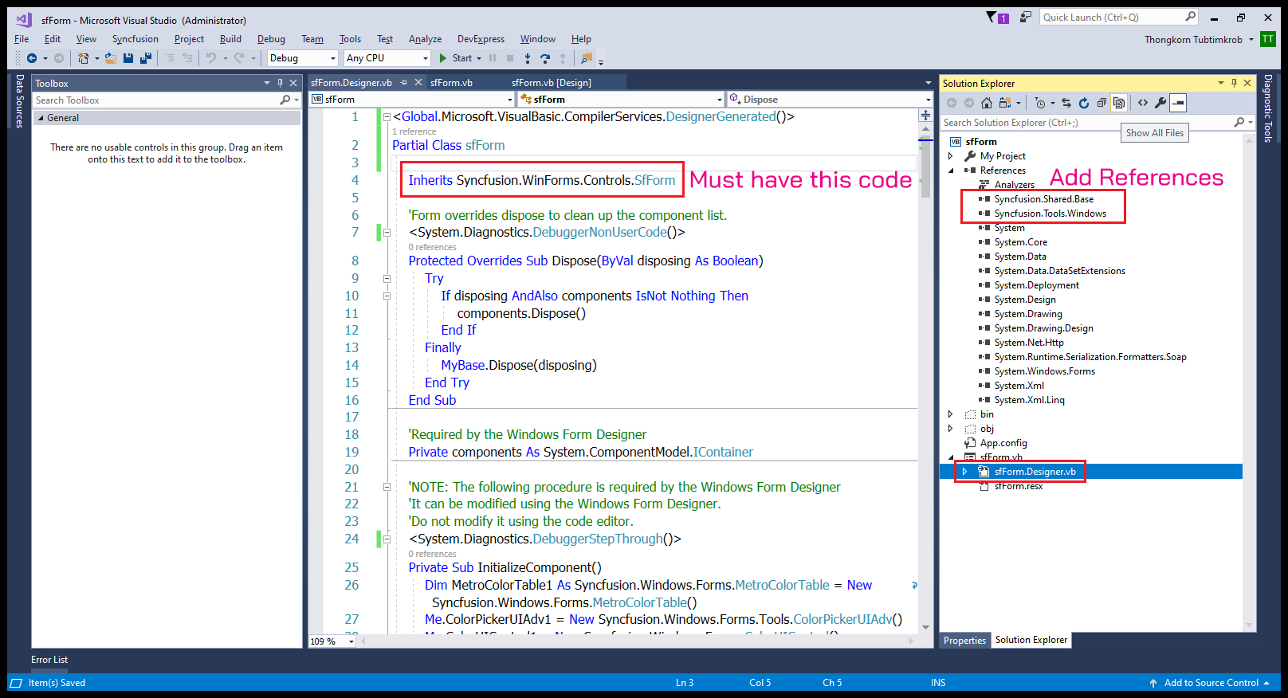Switch to the Properties panel tab
Viewport: 1288px width, 698px height.
coord(964,641)
